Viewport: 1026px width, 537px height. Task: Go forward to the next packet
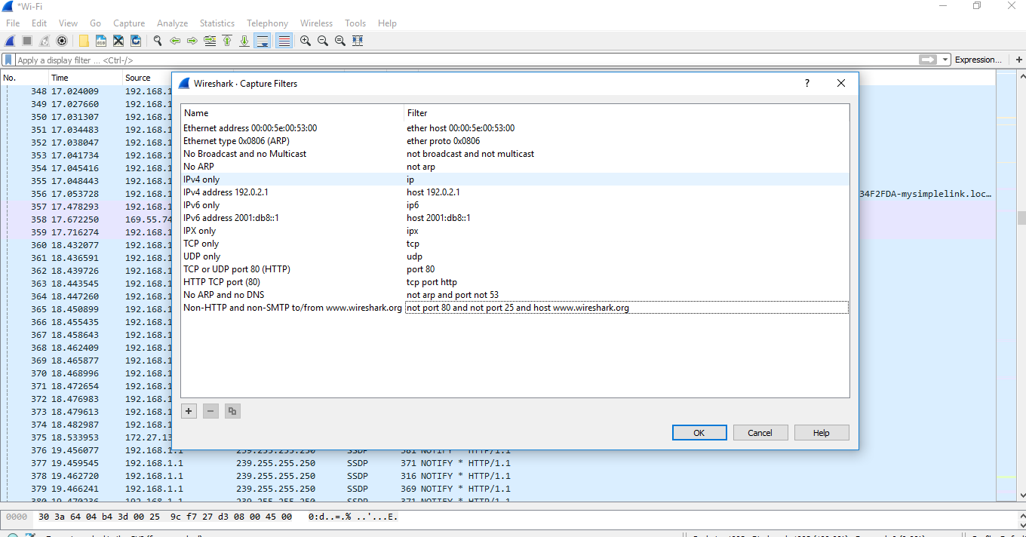[x=192, y=41]
